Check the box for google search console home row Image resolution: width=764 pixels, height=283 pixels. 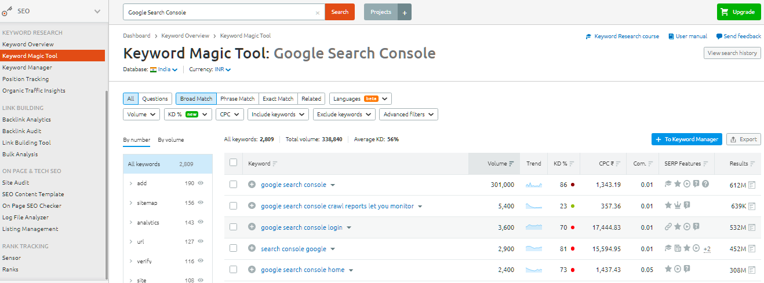[x=233, y=270]
